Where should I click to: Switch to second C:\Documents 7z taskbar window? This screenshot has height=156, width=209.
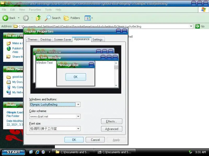(x=115, y=152)
